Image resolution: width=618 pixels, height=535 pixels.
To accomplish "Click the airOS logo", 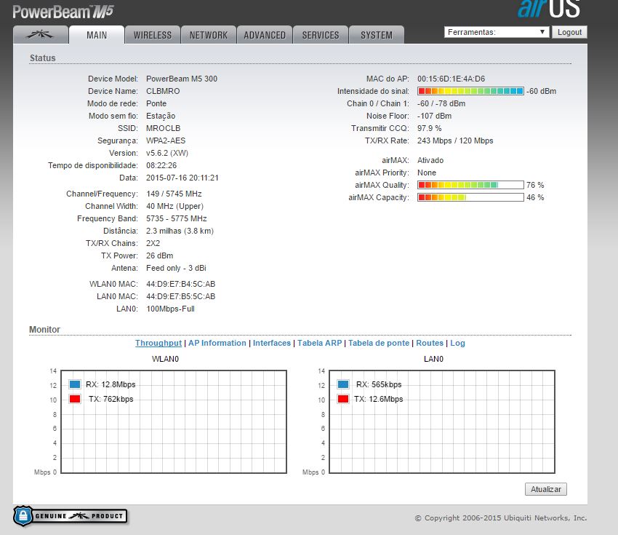I will coord(549,9).
